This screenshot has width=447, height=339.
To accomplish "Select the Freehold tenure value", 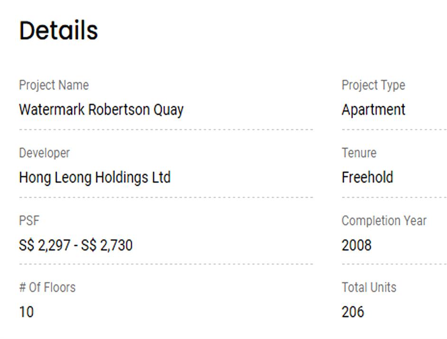I will [367, 178].
